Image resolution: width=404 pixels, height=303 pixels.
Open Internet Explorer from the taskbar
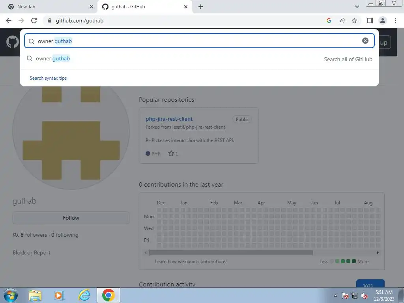click(84, 295)
